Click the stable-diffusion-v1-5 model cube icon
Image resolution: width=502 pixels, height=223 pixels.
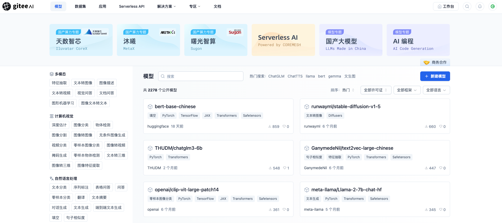307,107
